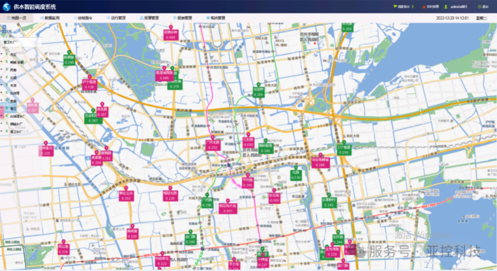
Task: Expand the 西南 tree node
Action: [2, 69]
